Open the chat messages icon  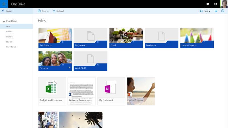pos(208,4)
